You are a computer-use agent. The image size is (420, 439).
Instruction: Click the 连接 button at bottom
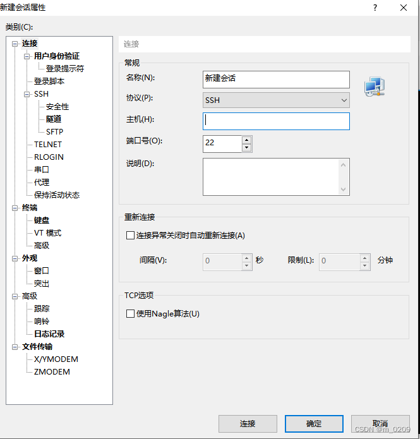(248, 424)
